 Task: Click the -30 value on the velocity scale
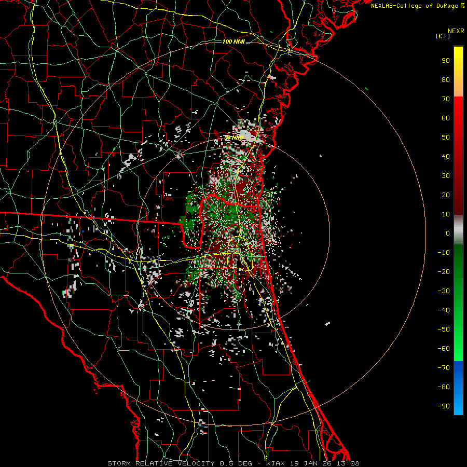click(444, 291)
